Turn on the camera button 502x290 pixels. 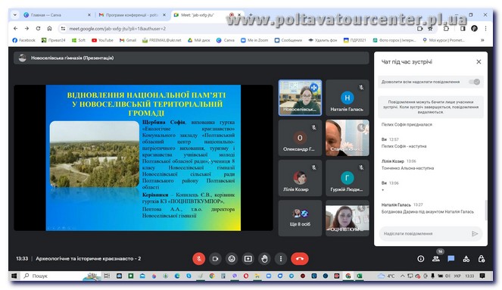pyautogui.click(x=215, y=259)
